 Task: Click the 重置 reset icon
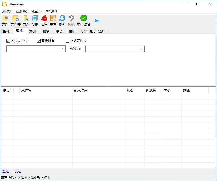(53, 18)
